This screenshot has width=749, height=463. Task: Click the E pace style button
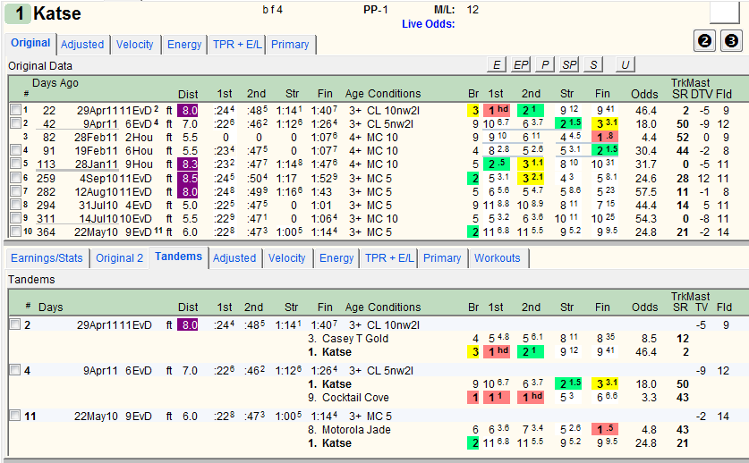click(x=497, y=64)
